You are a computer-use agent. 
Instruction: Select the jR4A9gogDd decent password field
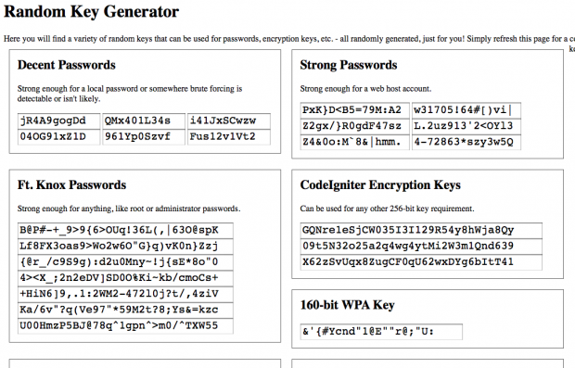pos(58,121)
